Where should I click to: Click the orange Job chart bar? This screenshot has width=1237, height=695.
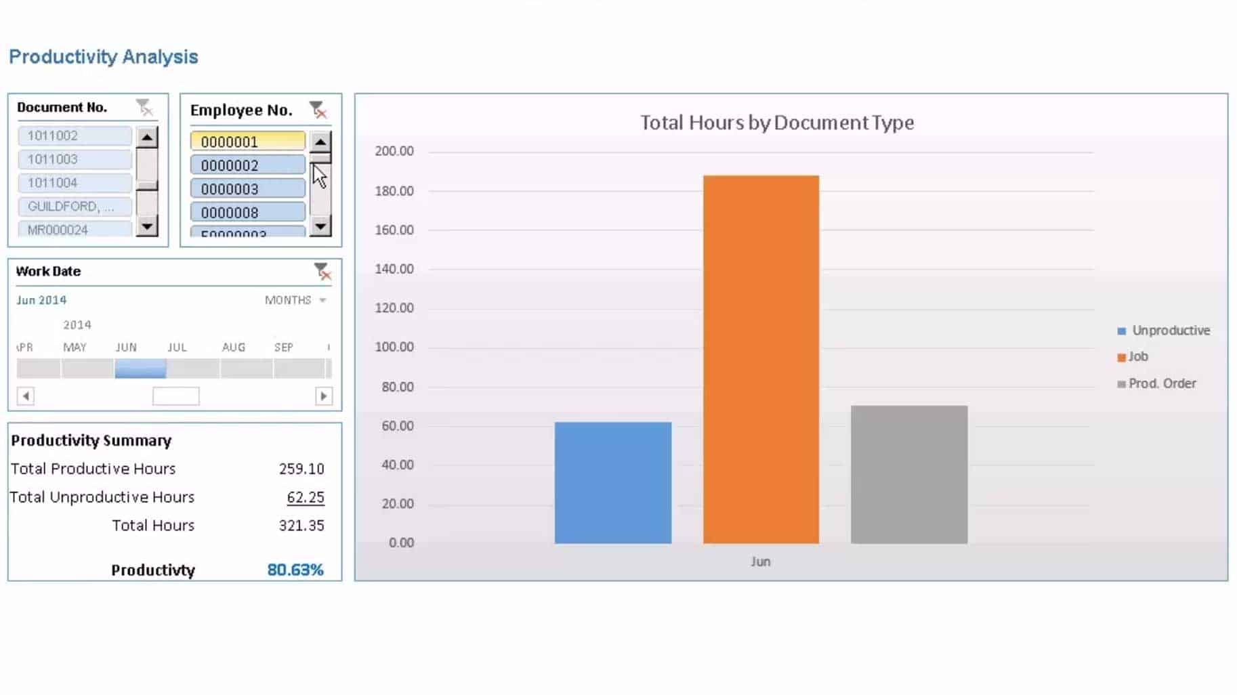coord(761,360)
